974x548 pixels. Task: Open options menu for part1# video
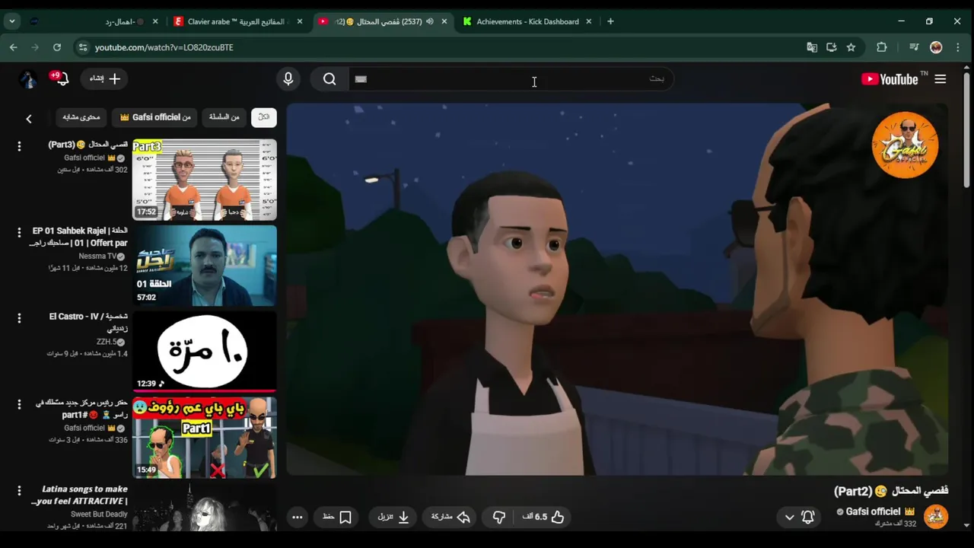[19, 404]
